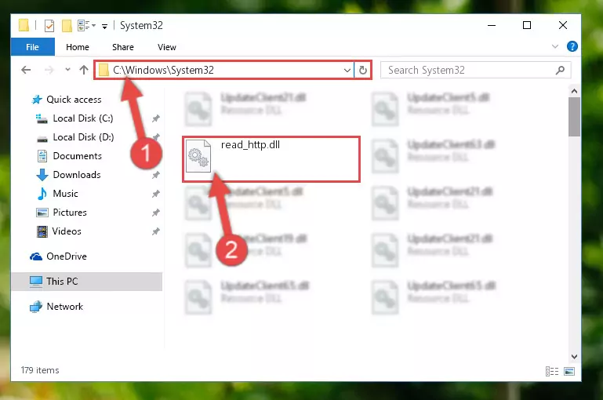This screenshot has height=400, width=603.
Task: Expand the address bar history dropdown
Action: tap(347, 71)
